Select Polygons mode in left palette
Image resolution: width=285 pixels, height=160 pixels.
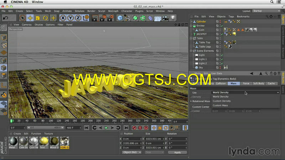[4, 75]
